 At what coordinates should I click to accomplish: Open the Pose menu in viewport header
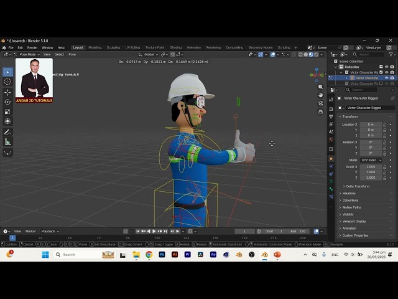tap(72, 54)
